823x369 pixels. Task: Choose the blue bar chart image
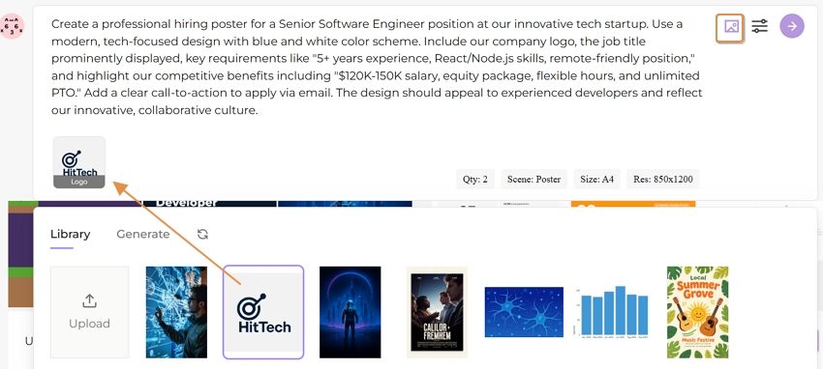[x=611, y=310]
